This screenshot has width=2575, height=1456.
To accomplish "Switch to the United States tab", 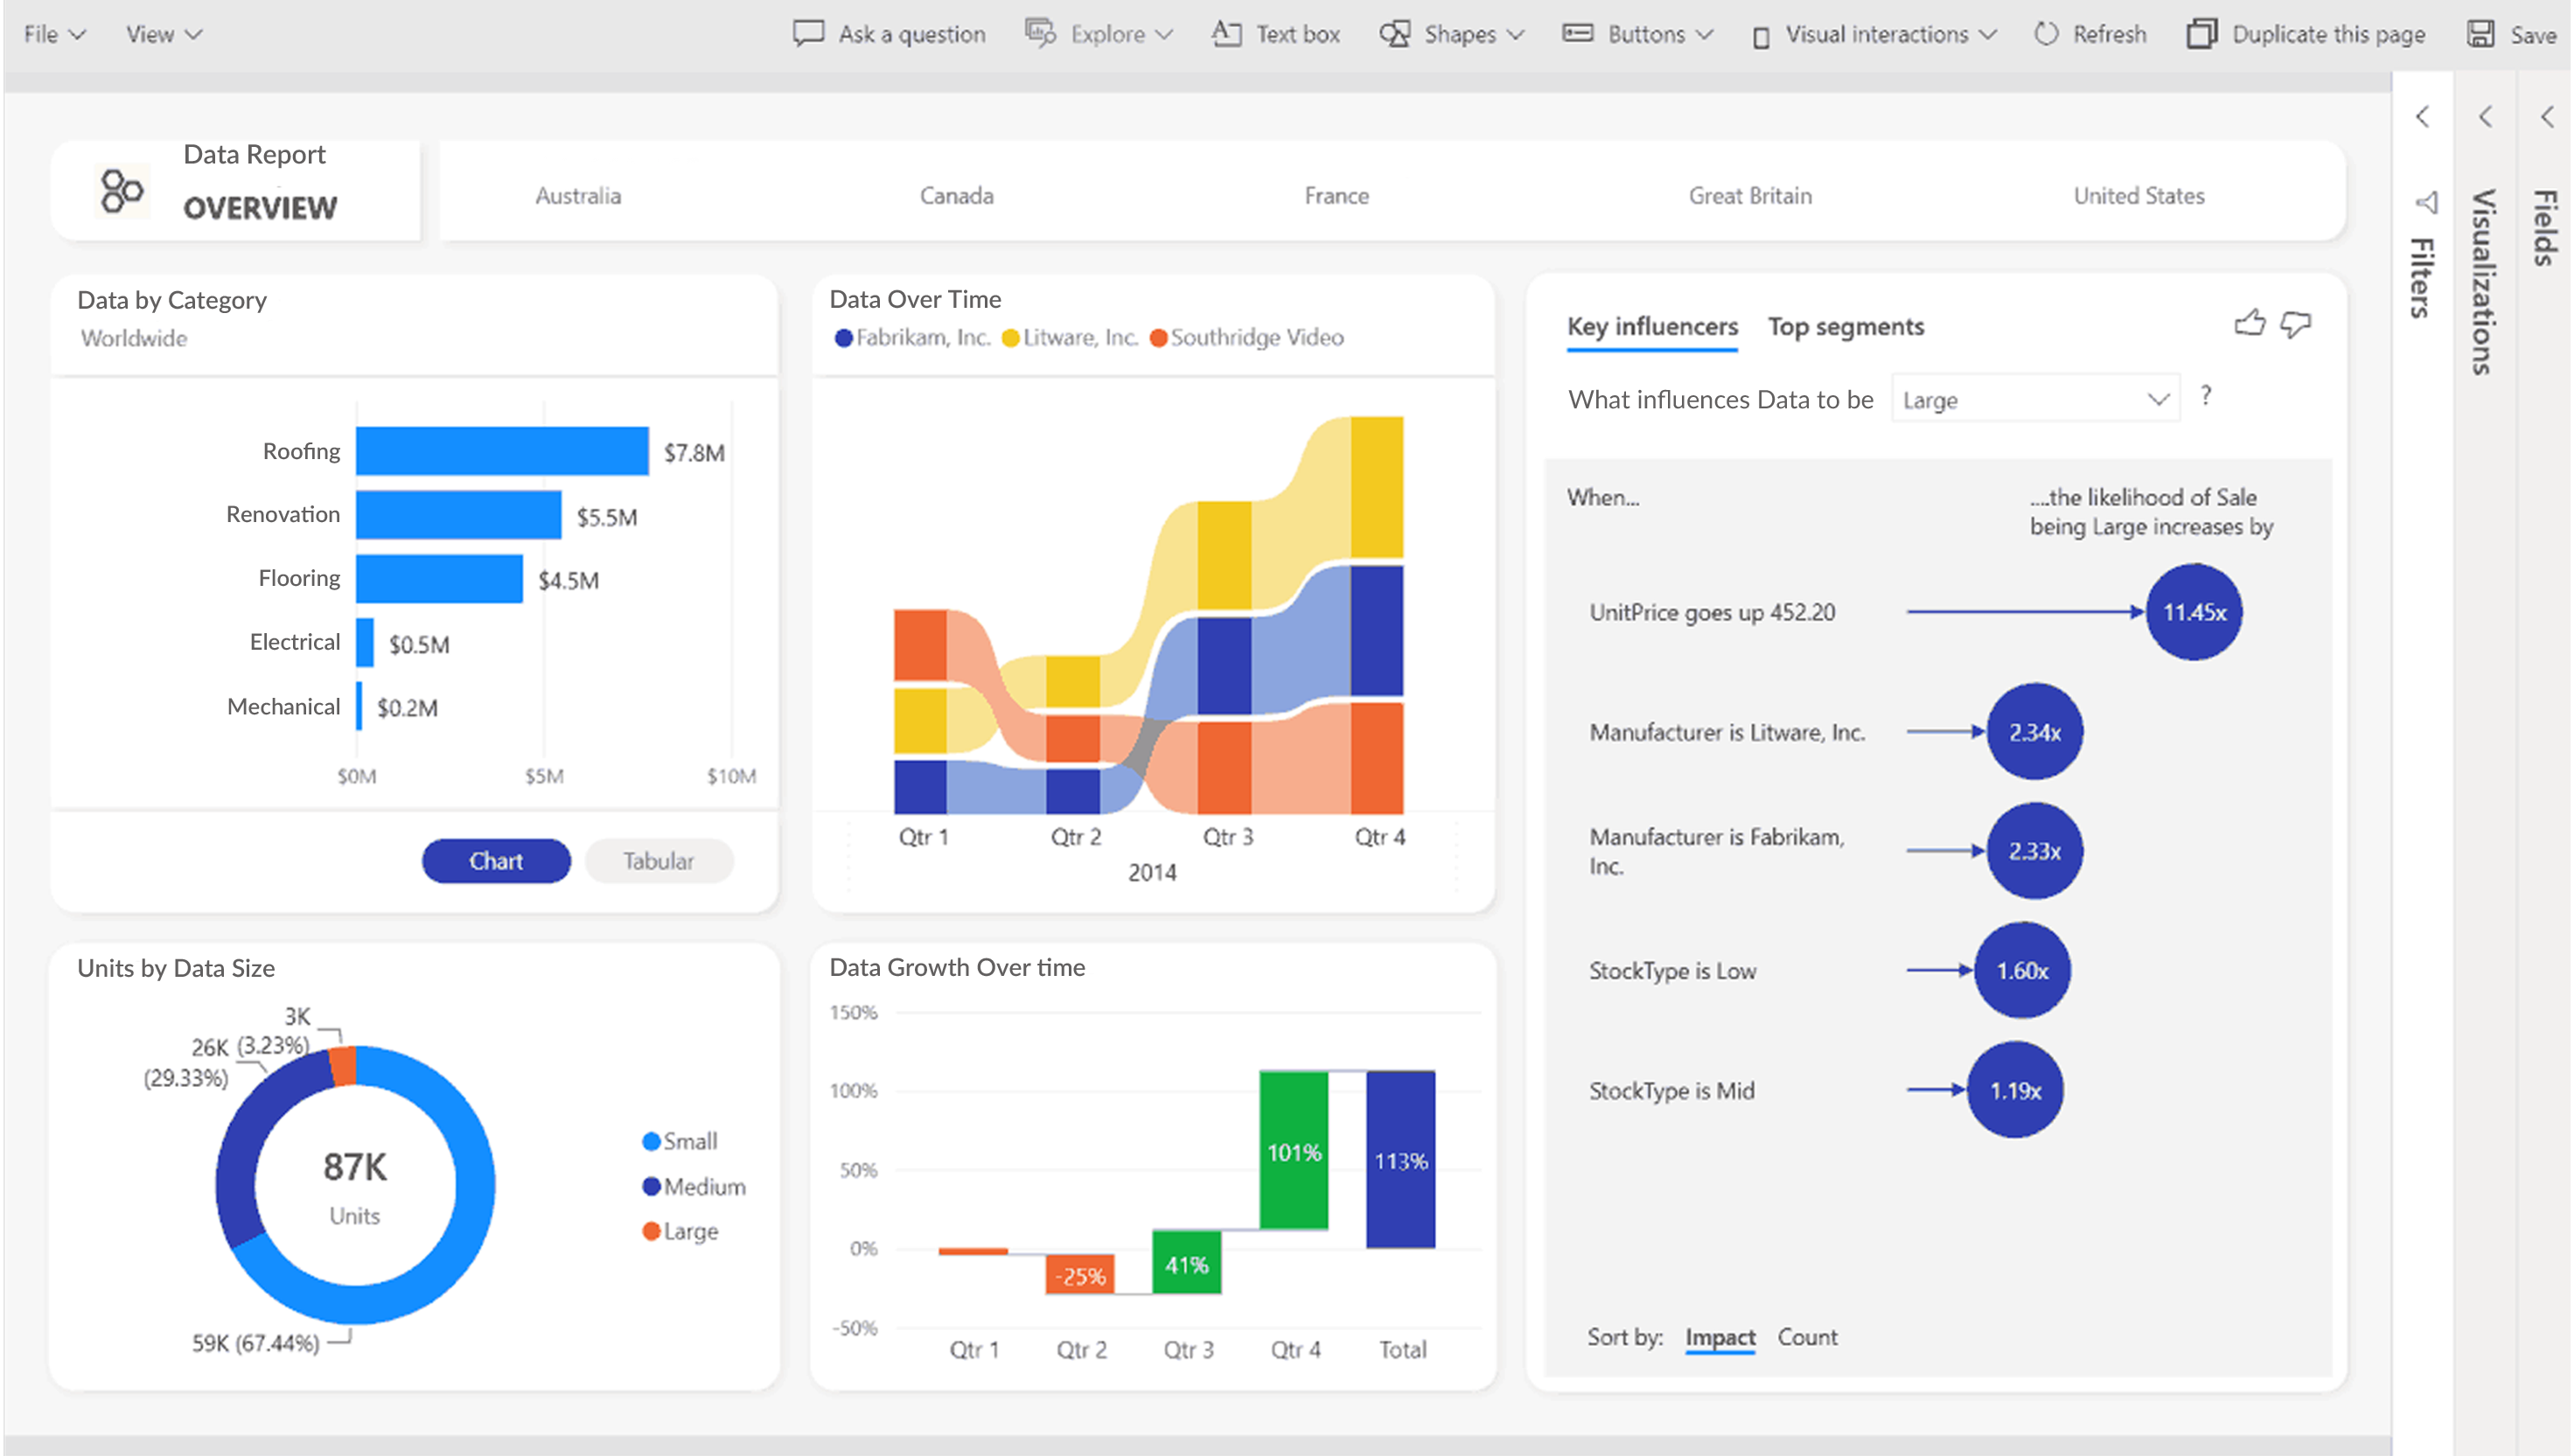I will [x=2137, y=195].
